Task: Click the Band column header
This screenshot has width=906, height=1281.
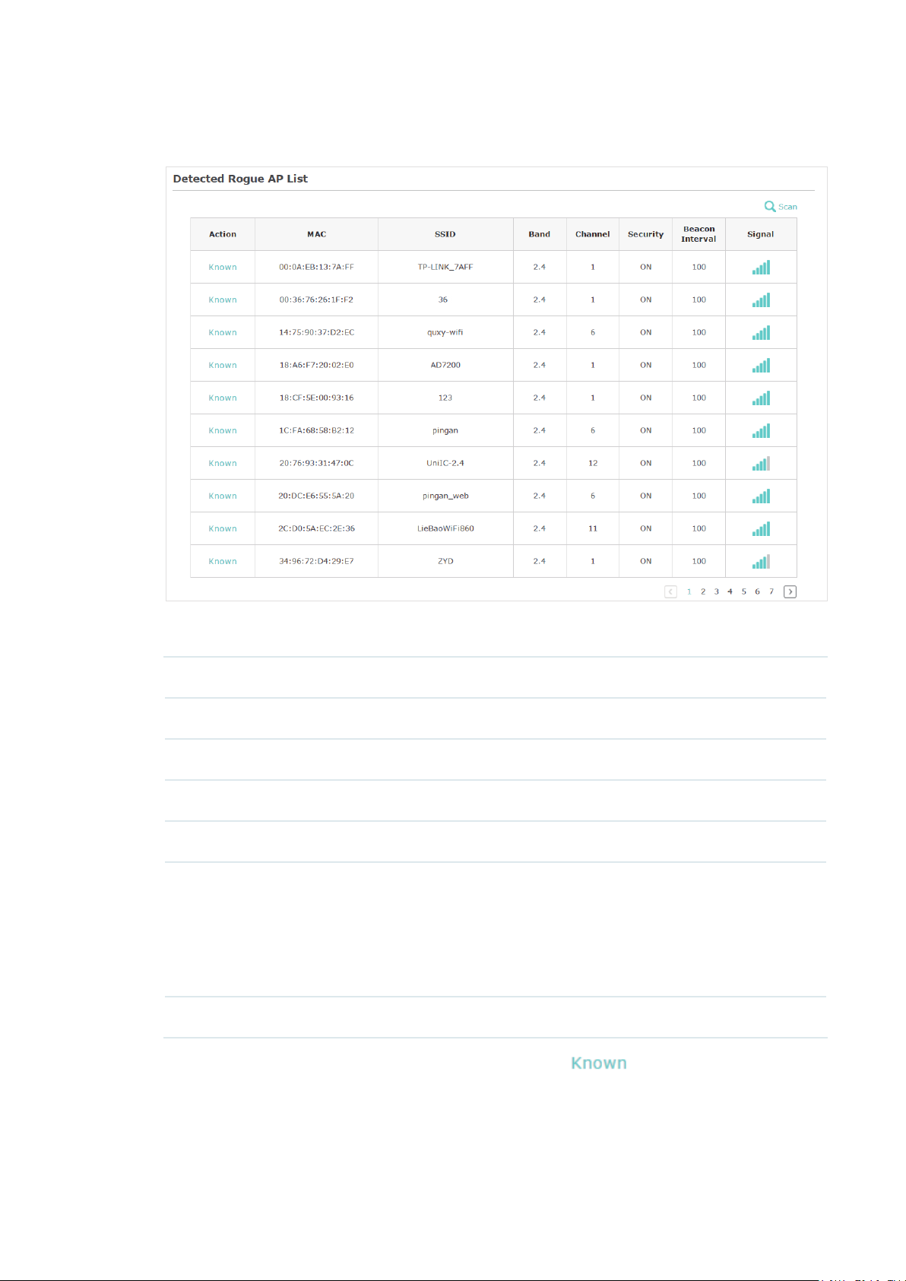Action: 540,234
